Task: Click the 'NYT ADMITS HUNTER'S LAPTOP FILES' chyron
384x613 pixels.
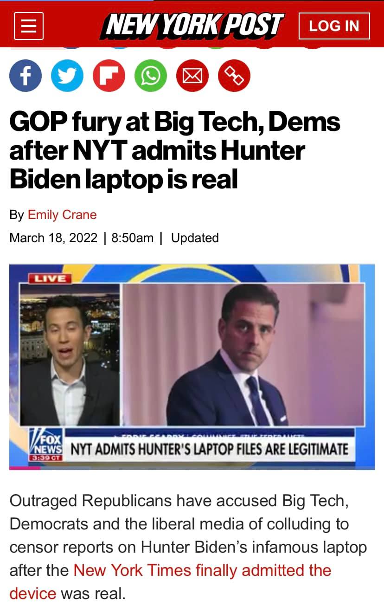Action: (209, 449)
